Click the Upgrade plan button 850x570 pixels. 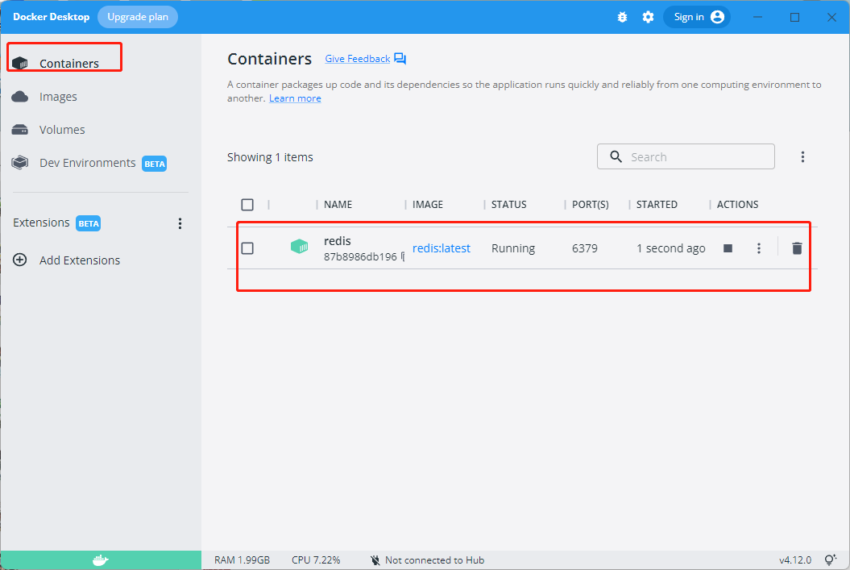(x=138, y=17)
